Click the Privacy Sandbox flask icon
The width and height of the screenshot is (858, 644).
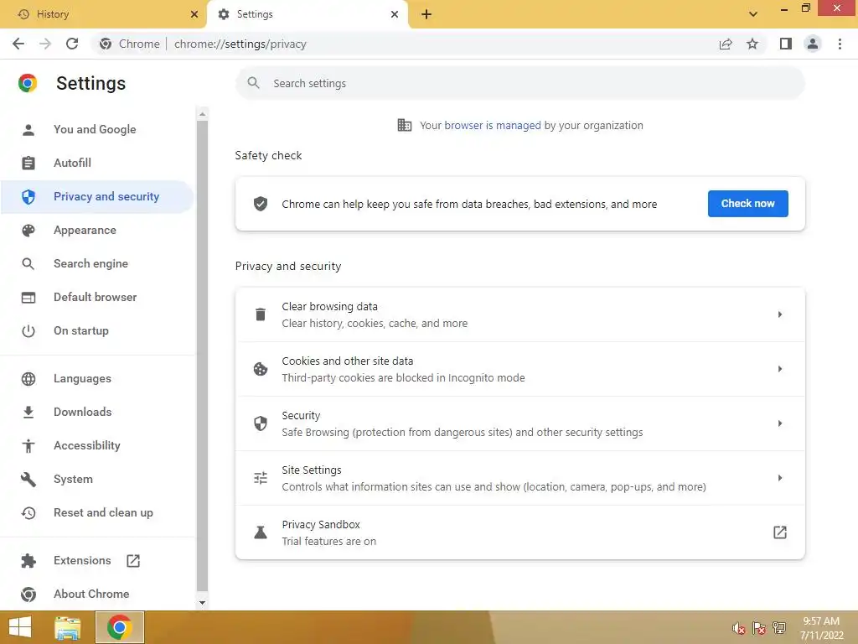[261, 532]
